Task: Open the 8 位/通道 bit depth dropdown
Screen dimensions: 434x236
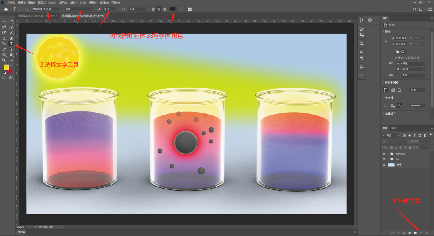Action: [410, 69]
